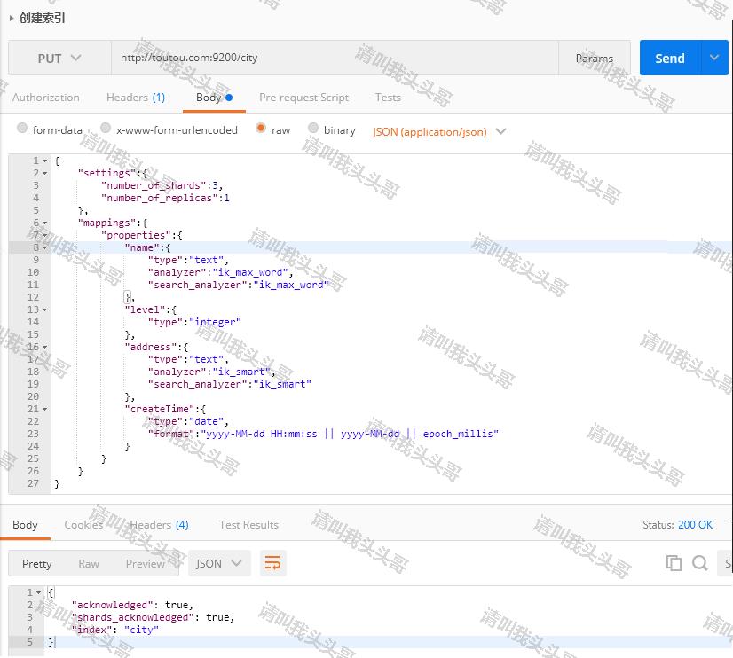This screenshot has width=733, height=658.
Task: Open the Test Results tab
Action: [248, 525]
